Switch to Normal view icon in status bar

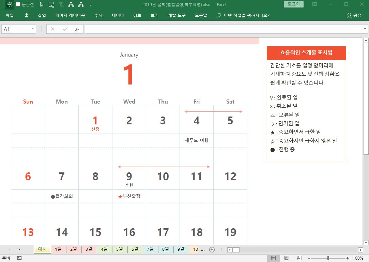274,258
